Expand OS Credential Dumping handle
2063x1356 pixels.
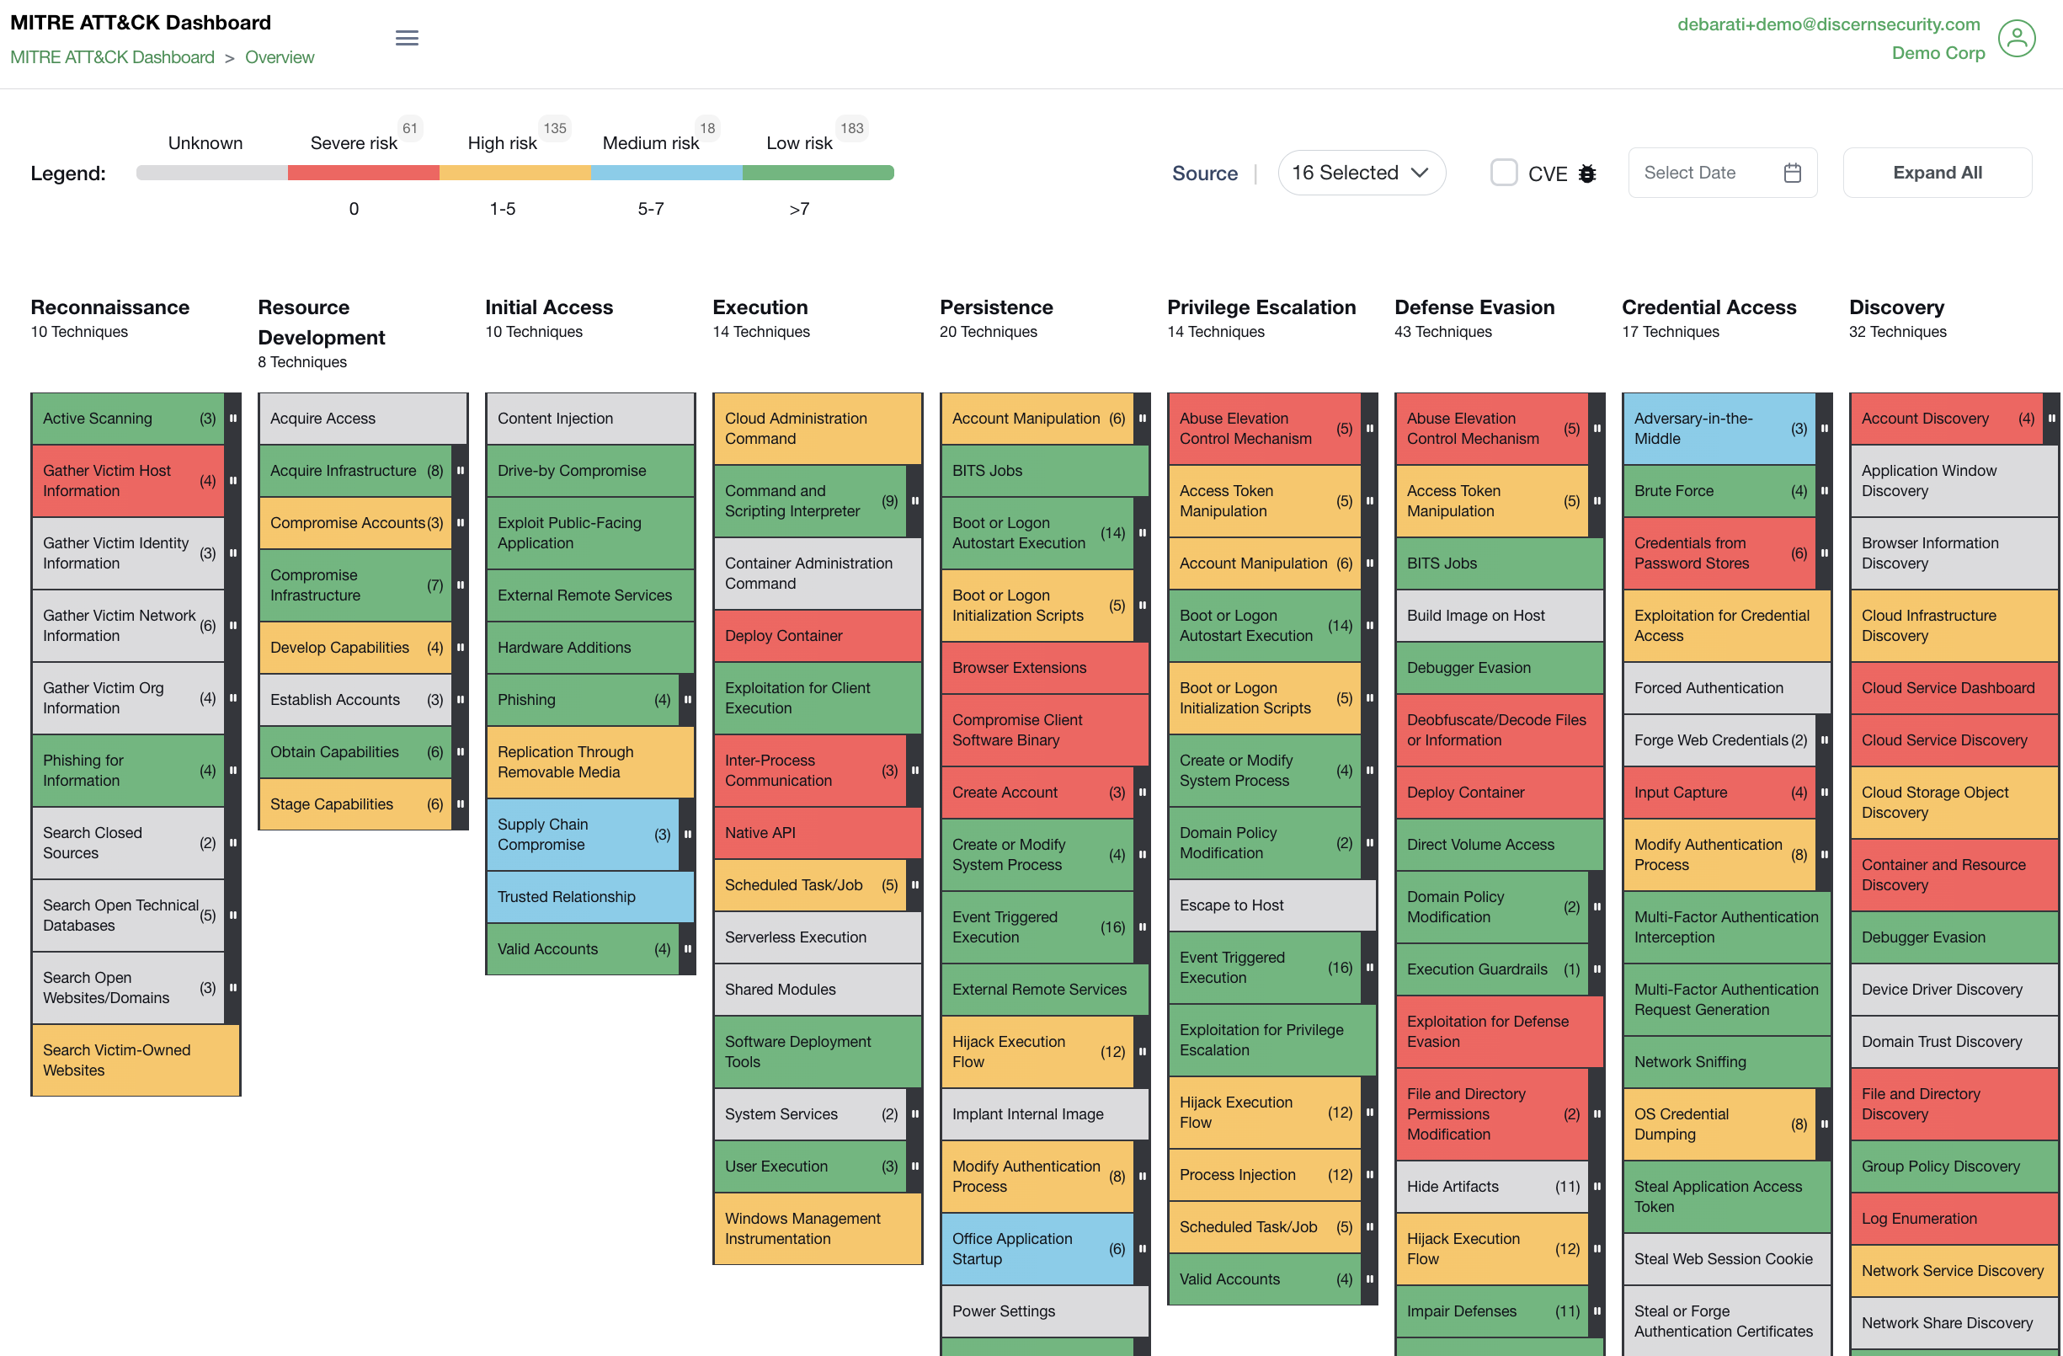pos(1824,1124)
